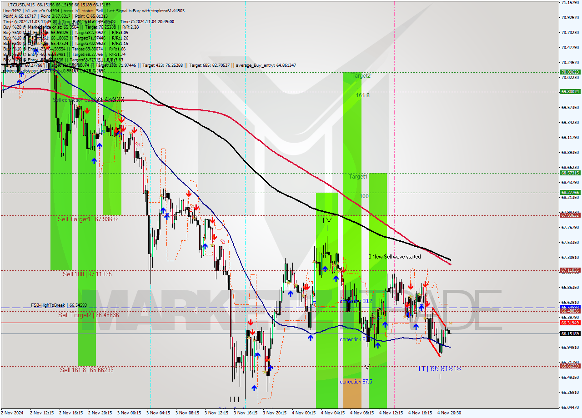
Task: Click the 70.47790 price axis label
Action: point(570,47)
